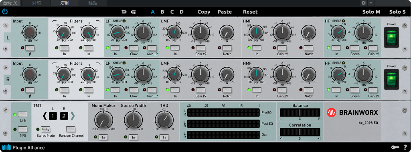411x152 pixels.
Task: Toggle R channel low-pass filter In button
Action: (x=89, y=90)
